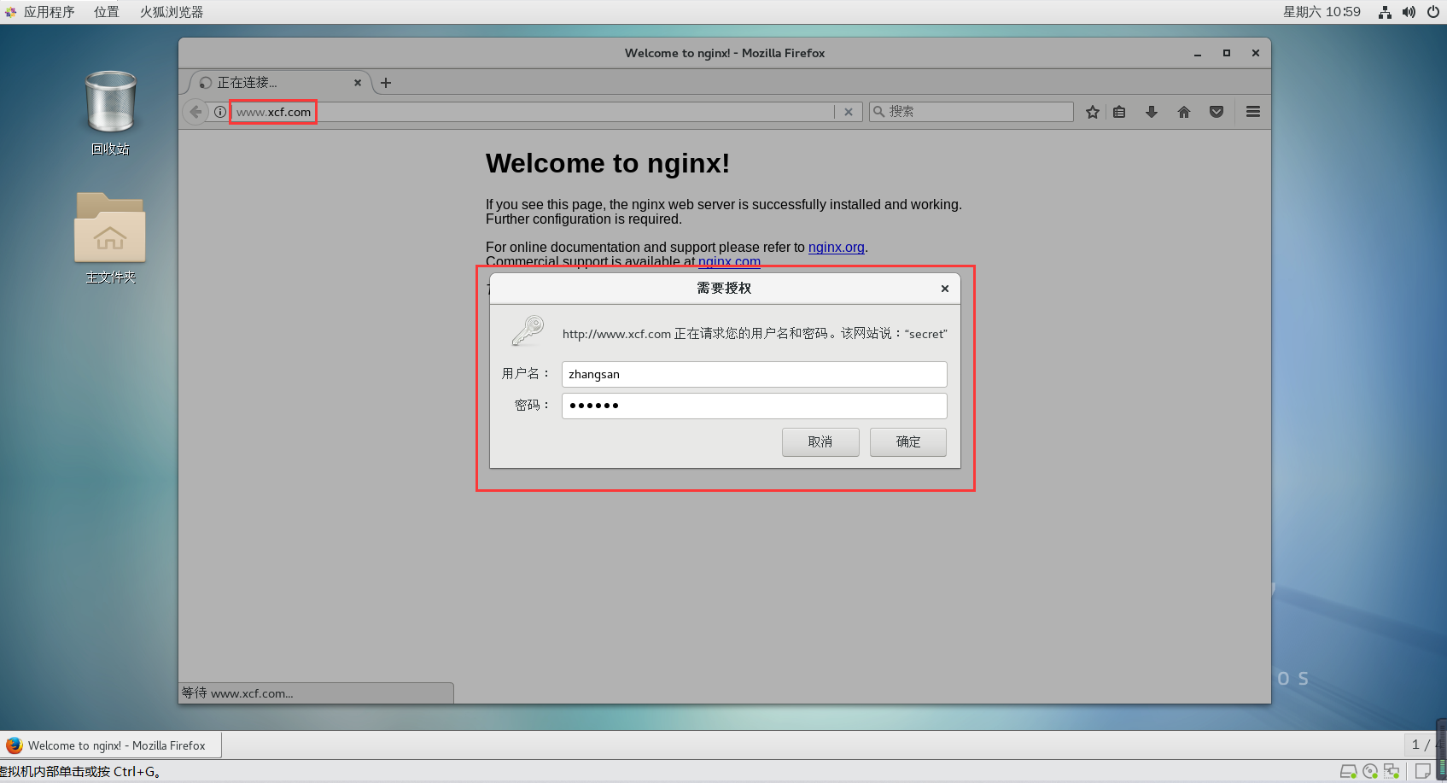The image size is (1447, 783).
Task: Select the 正在连接 browser tab
Action: (x=279, y=83)
